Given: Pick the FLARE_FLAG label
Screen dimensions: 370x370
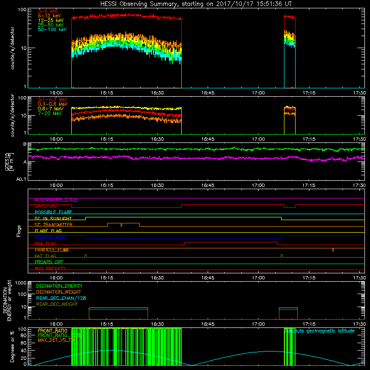Looking at the screenshot, I should coord(48,231).
